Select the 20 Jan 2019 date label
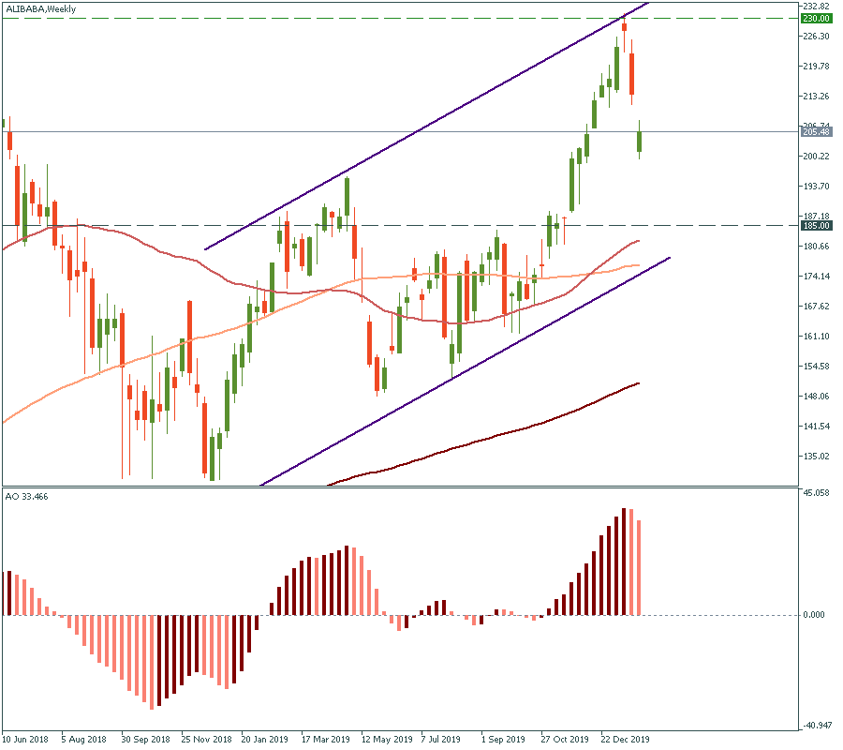This screenshot has width=843, height=750. (x=264, y=739)
